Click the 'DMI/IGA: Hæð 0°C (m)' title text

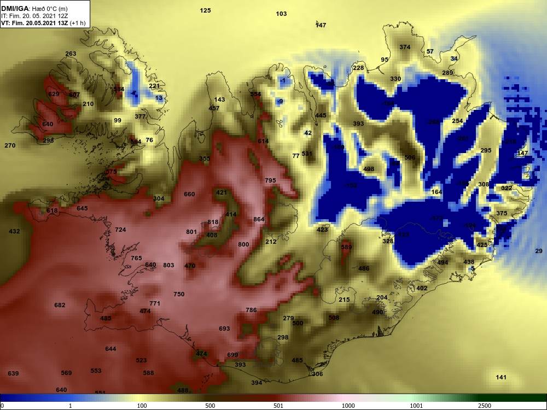pos(34,9)
